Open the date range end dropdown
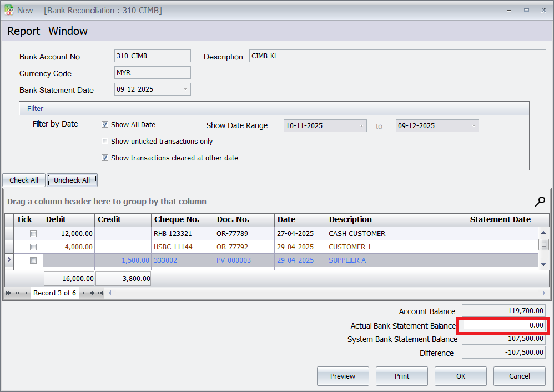Screen dimensions: 554x392 (474, 125)
